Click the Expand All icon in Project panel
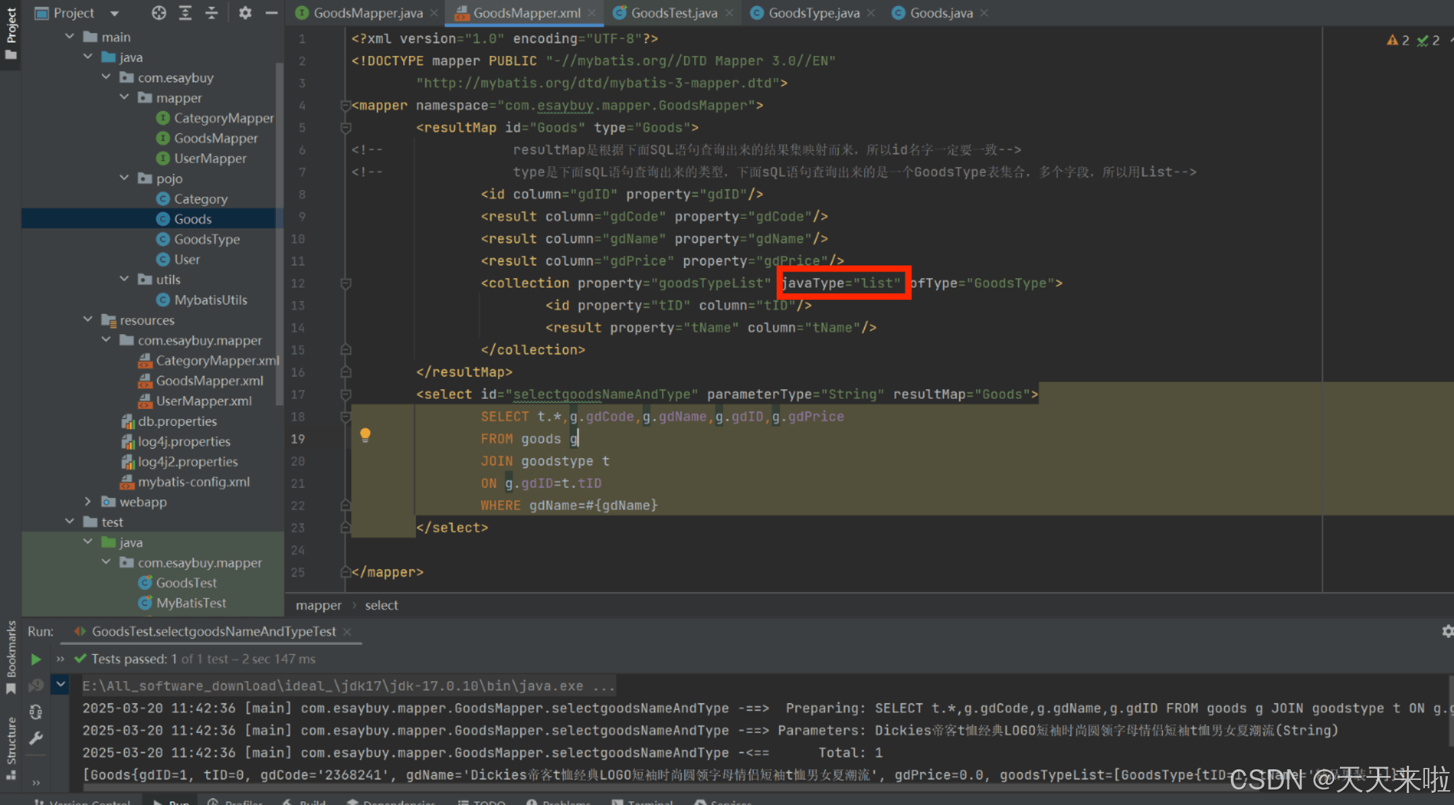Screen dimensions: 1454x805 tap(185, 13)
